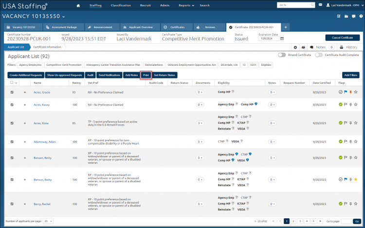Click the green check for Acres, Kasey
The width and height of the screenshot is (365, 228).
(x=341, y=104)
